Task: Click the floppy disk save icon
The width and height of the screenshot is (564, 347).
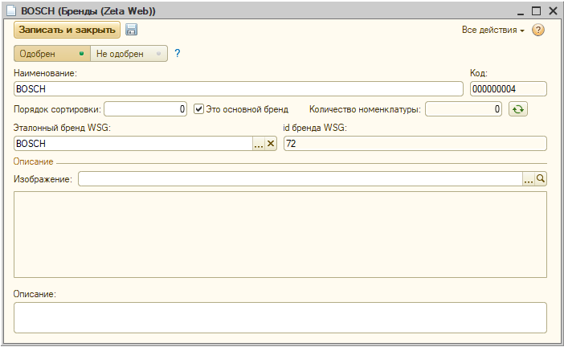Action: tap(131, 30)
